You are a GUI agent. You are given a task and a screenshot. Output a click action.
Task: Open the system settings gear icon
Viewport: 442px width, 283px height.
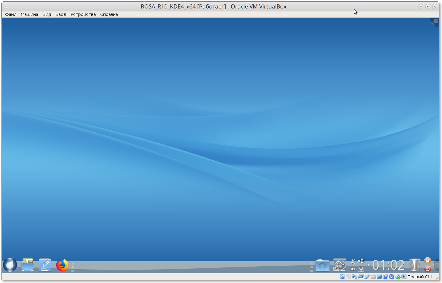click(x=340, y=265)
